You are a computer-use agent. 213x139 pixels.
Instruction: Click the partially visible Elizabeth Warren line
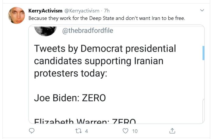click(x=85, y=121)
